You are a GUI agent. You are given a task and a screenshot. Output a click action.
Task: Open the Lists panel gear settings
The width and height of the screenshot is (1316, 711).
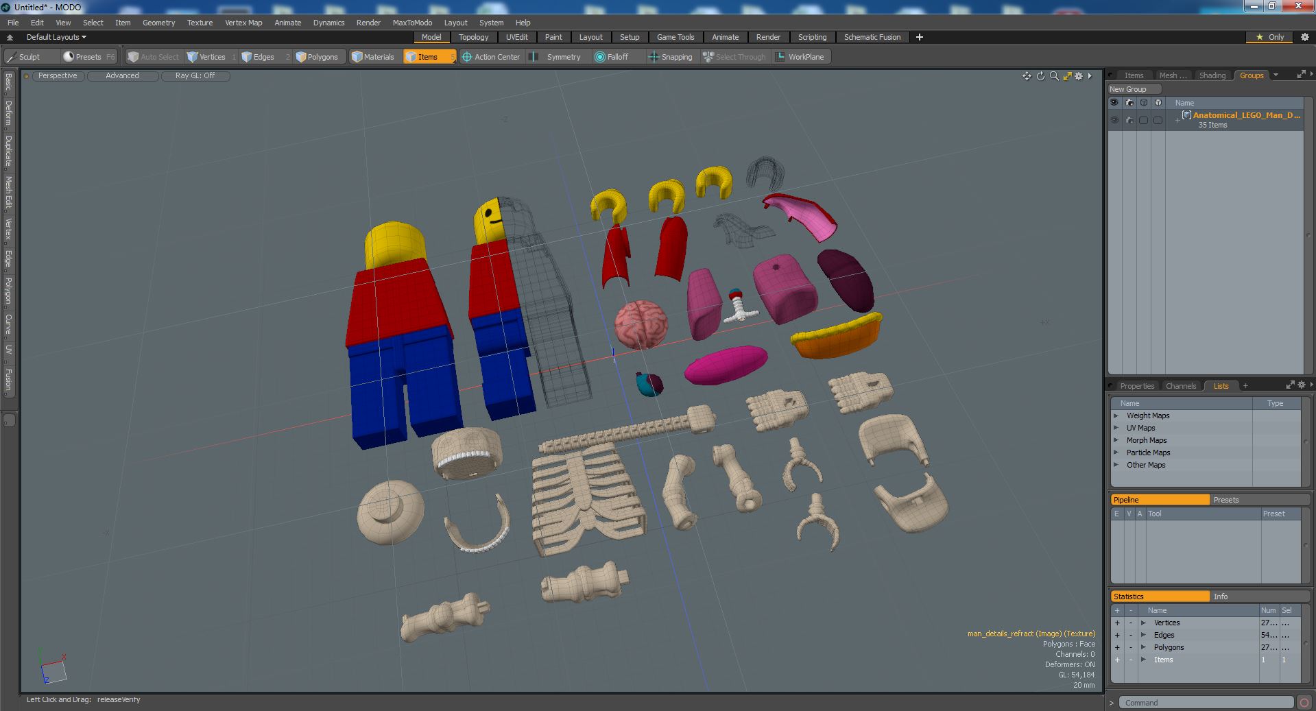click(1302, 385)
